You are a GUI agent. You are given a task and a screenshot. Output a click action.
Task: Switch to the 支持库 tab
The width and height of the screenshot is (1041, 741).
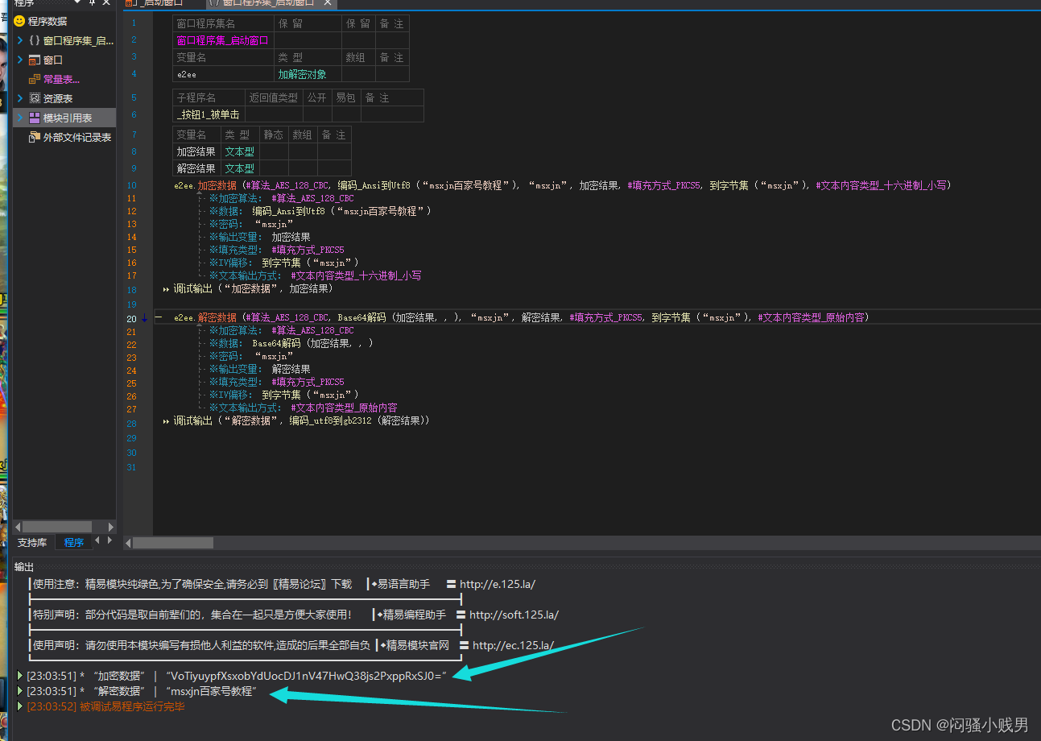tap(32, 542)
